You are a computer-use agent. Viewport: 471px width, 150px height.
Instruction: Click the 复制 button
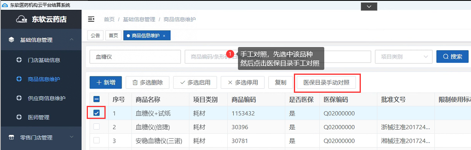280,83
